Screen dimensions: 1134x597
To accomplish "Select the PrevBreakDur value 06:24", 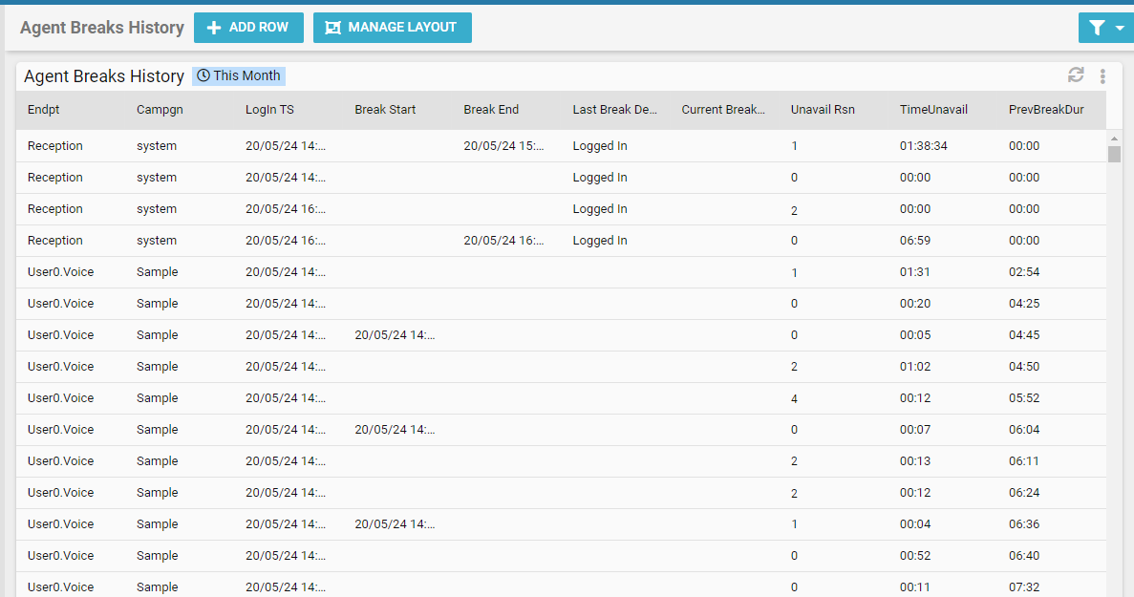I will click(1024, 493).
